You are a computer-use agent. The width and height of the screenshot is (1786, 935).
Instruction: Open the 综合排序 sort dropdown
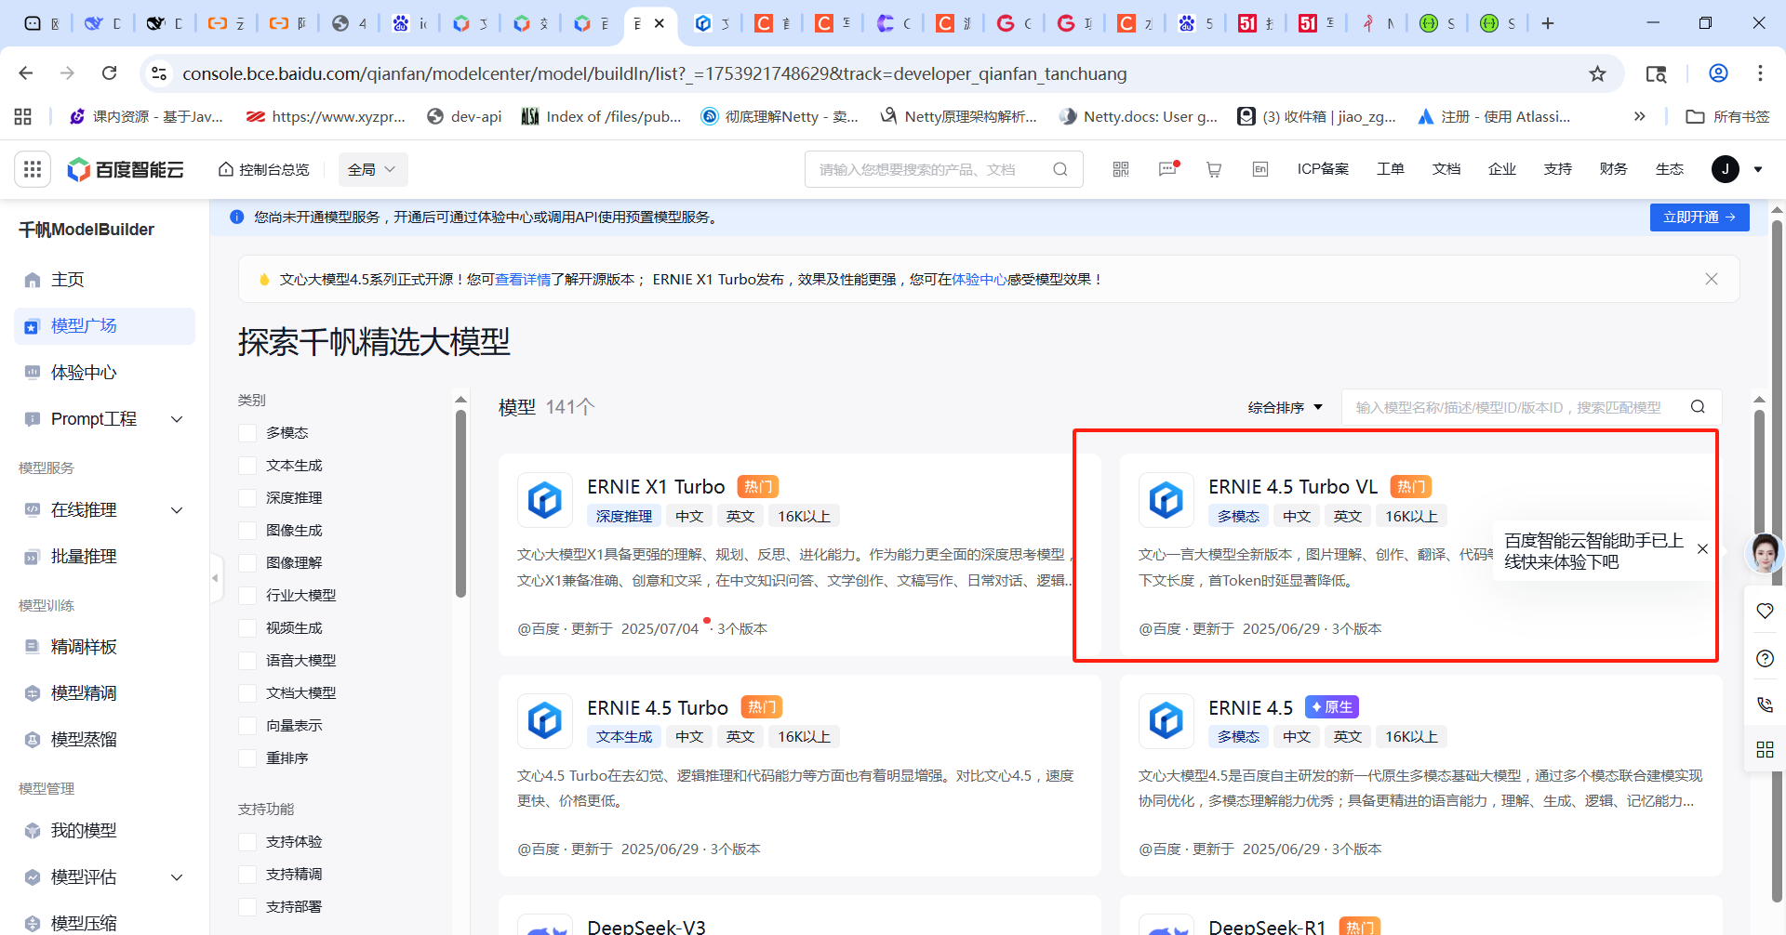pyautogui.click(x=1286, y=407)
